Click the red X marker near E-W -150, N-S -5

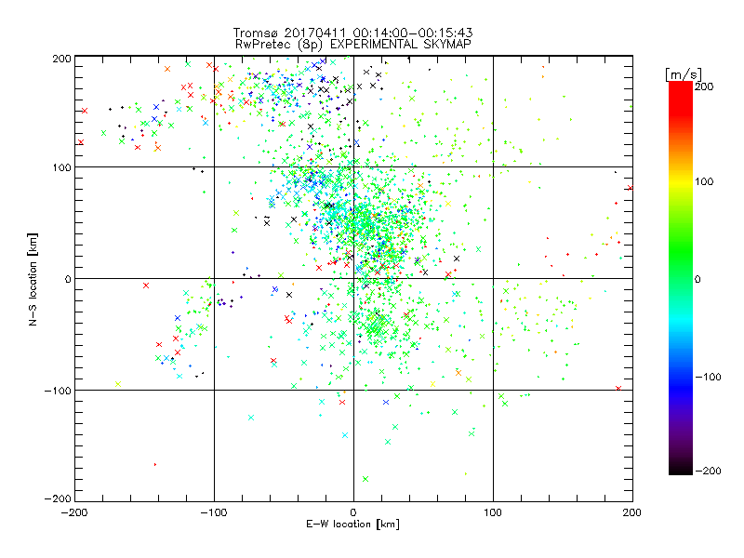click(x=146, y=286)
